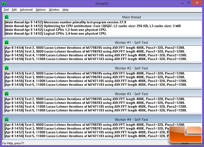Click Worker #2 Test 3 M7798783 line
The height and width of the screenshot is (147, 204).
[x=95, y=77]
